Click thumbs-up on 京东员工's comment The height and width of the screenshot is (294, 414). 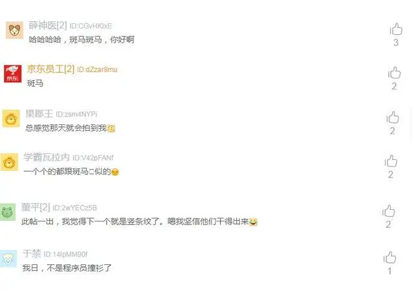(394, 73)
